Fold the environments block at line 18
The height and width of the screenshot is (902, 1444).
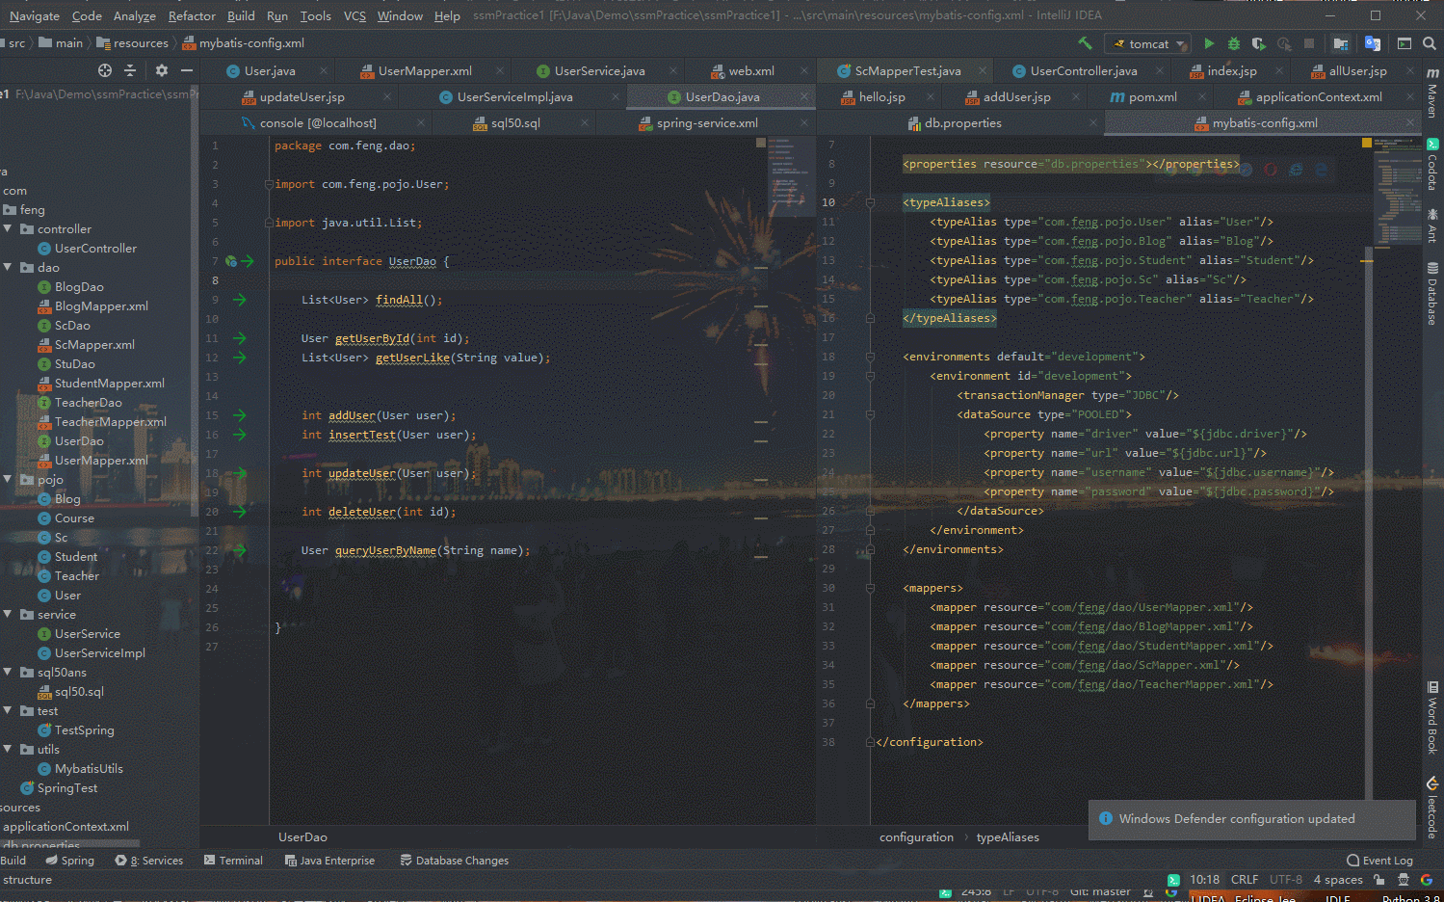tap(870, 357)
